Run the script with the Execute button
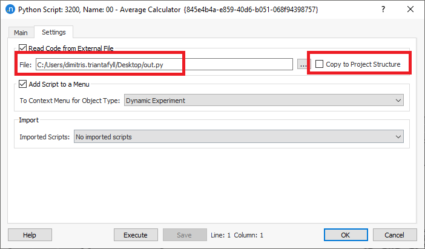425x249 pixels. point(135,235)
